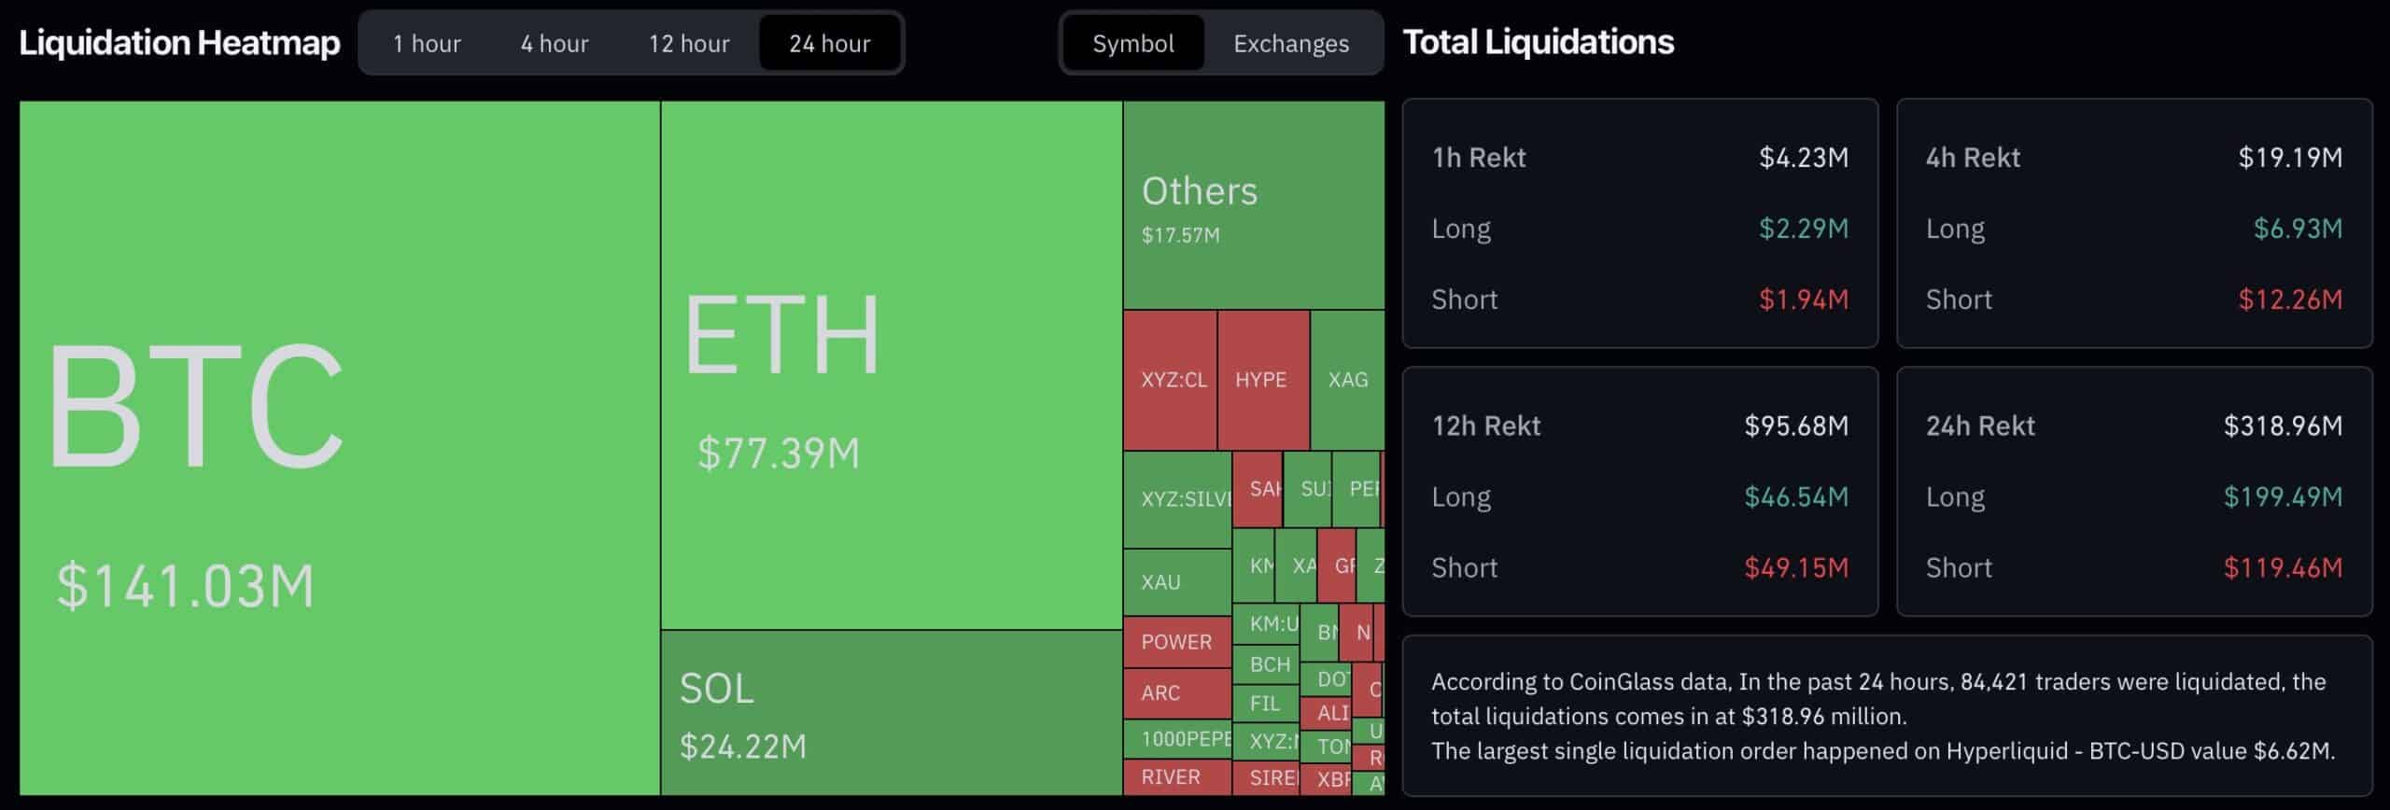2390x810 pixels.
Task: Click the ETH $77.39M tile
Action: 891,364
